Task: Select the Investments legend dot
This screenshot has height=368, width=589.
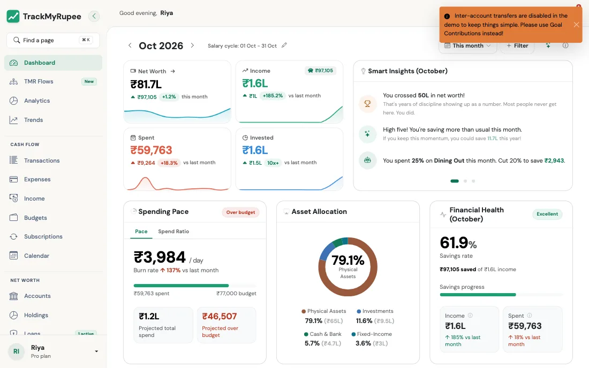Action: pos(359,311)
